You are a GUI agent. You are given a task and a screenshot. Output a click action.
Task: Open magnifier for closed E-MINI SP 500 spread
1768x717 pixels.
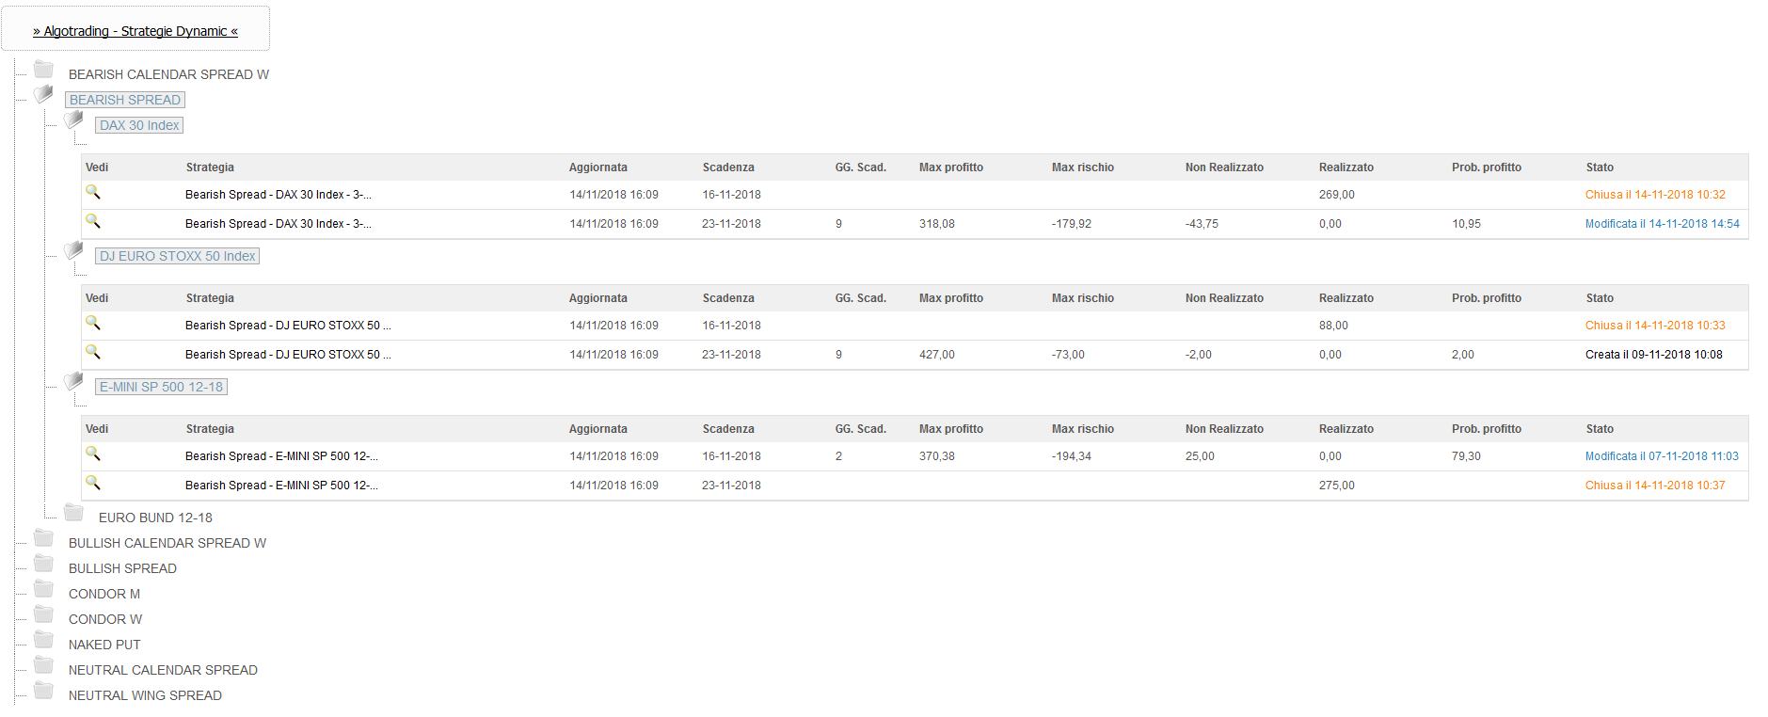click(x=93, y=484)
